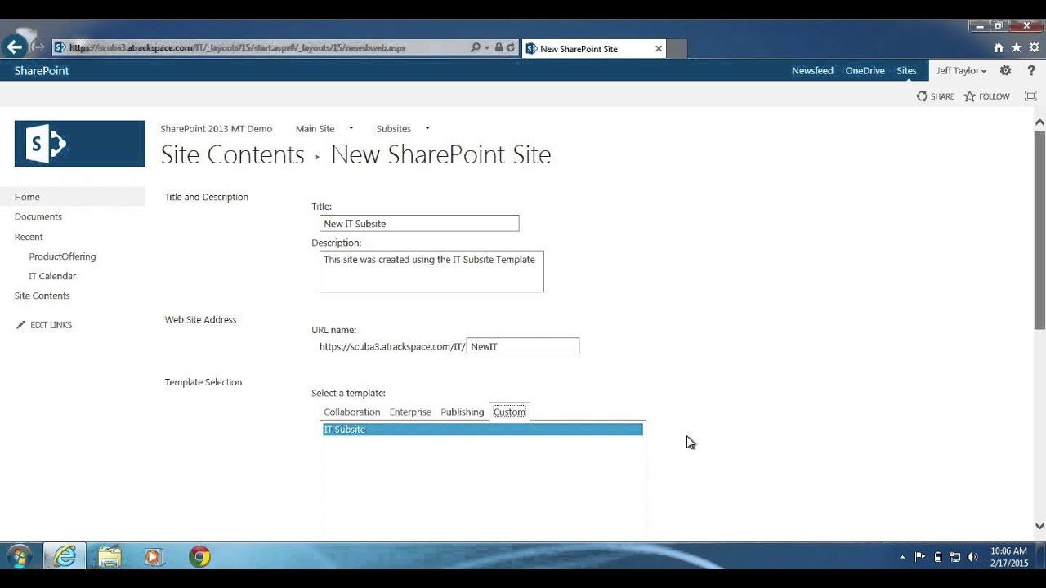Switch to the Publishing template tab

[x=463, y=412]
